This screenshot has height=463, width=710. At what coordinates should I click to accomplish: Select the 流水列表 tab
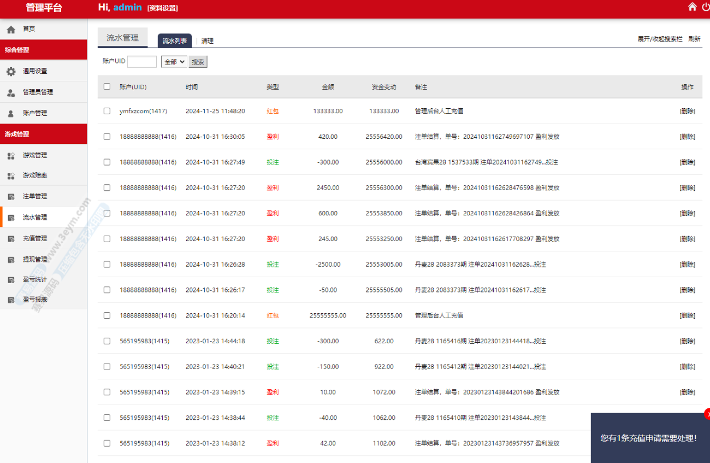(x=175, y=41)
